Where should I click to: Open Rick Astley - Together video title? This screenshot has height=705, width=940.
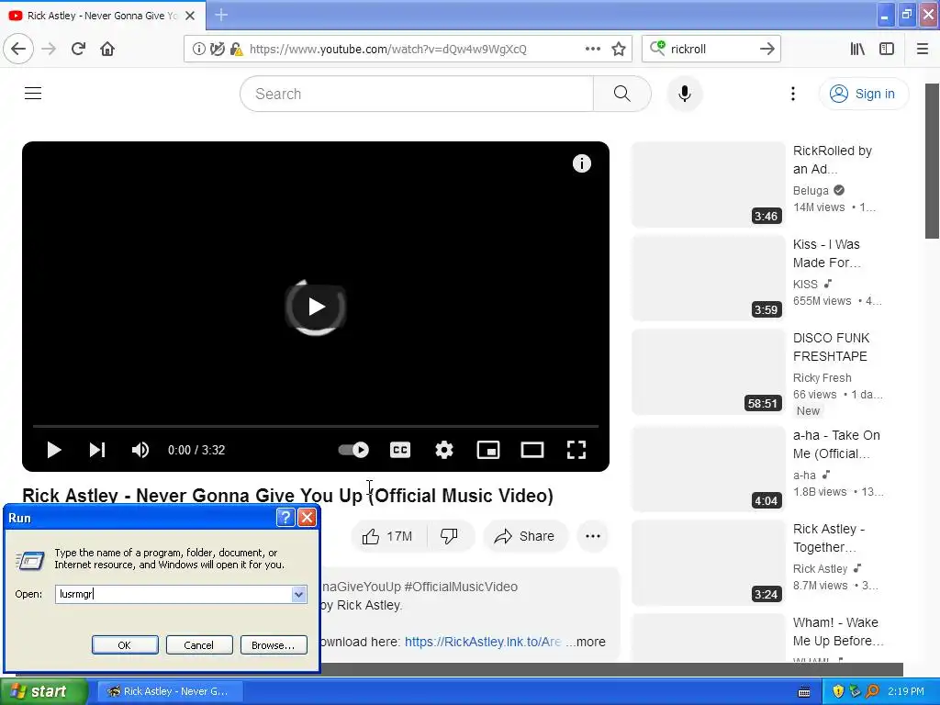coord(829,538)
